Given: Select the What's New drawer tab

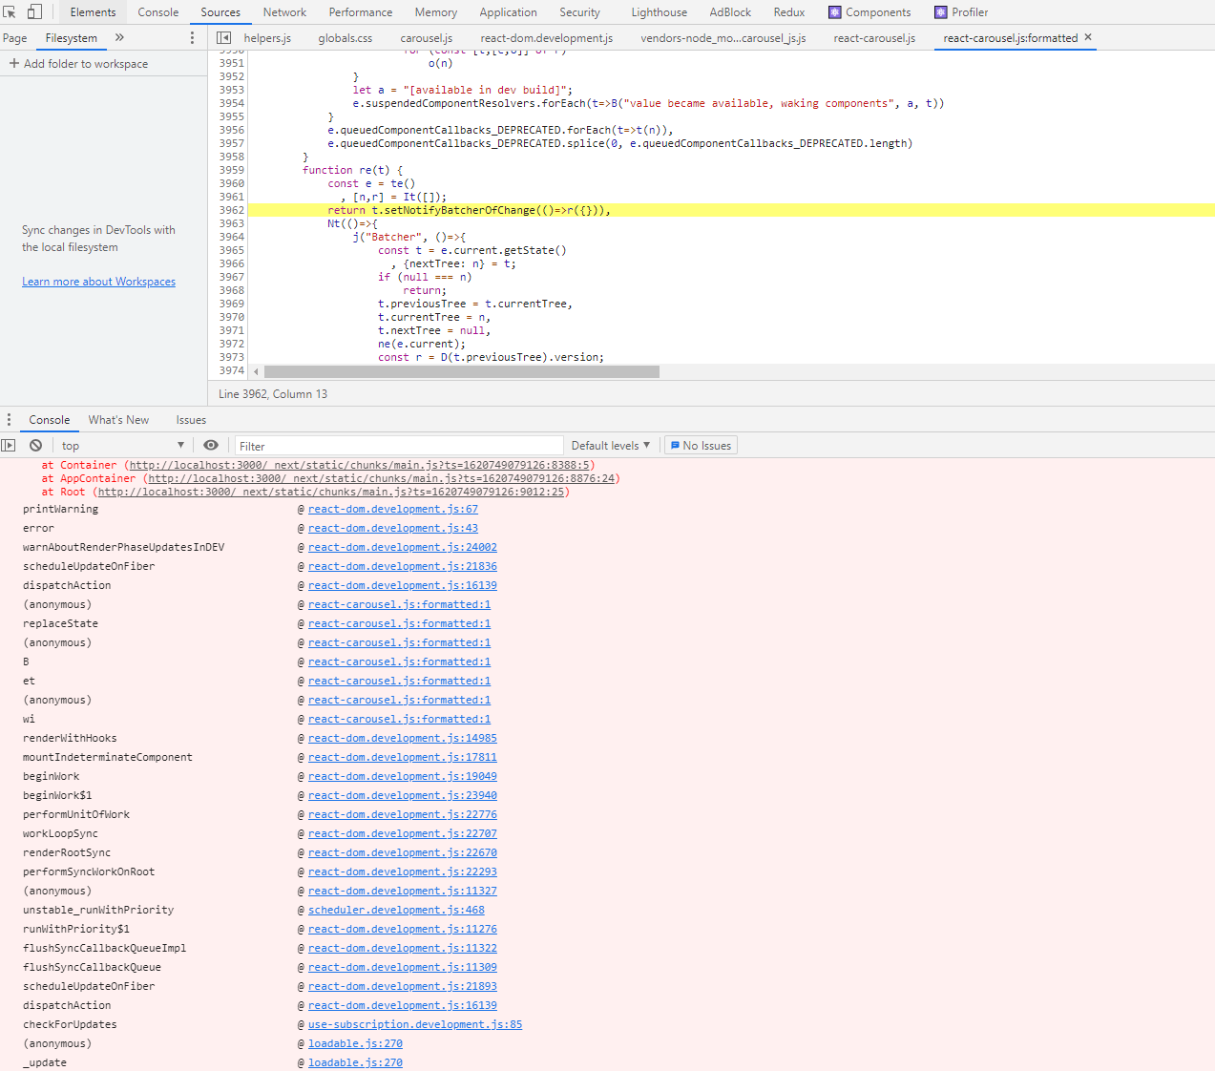Looking at the screenshot, I should (118, 420).
